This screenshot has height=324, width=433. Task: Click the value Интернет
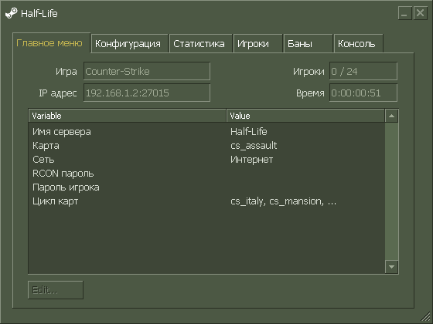click(x=251, y=160)
